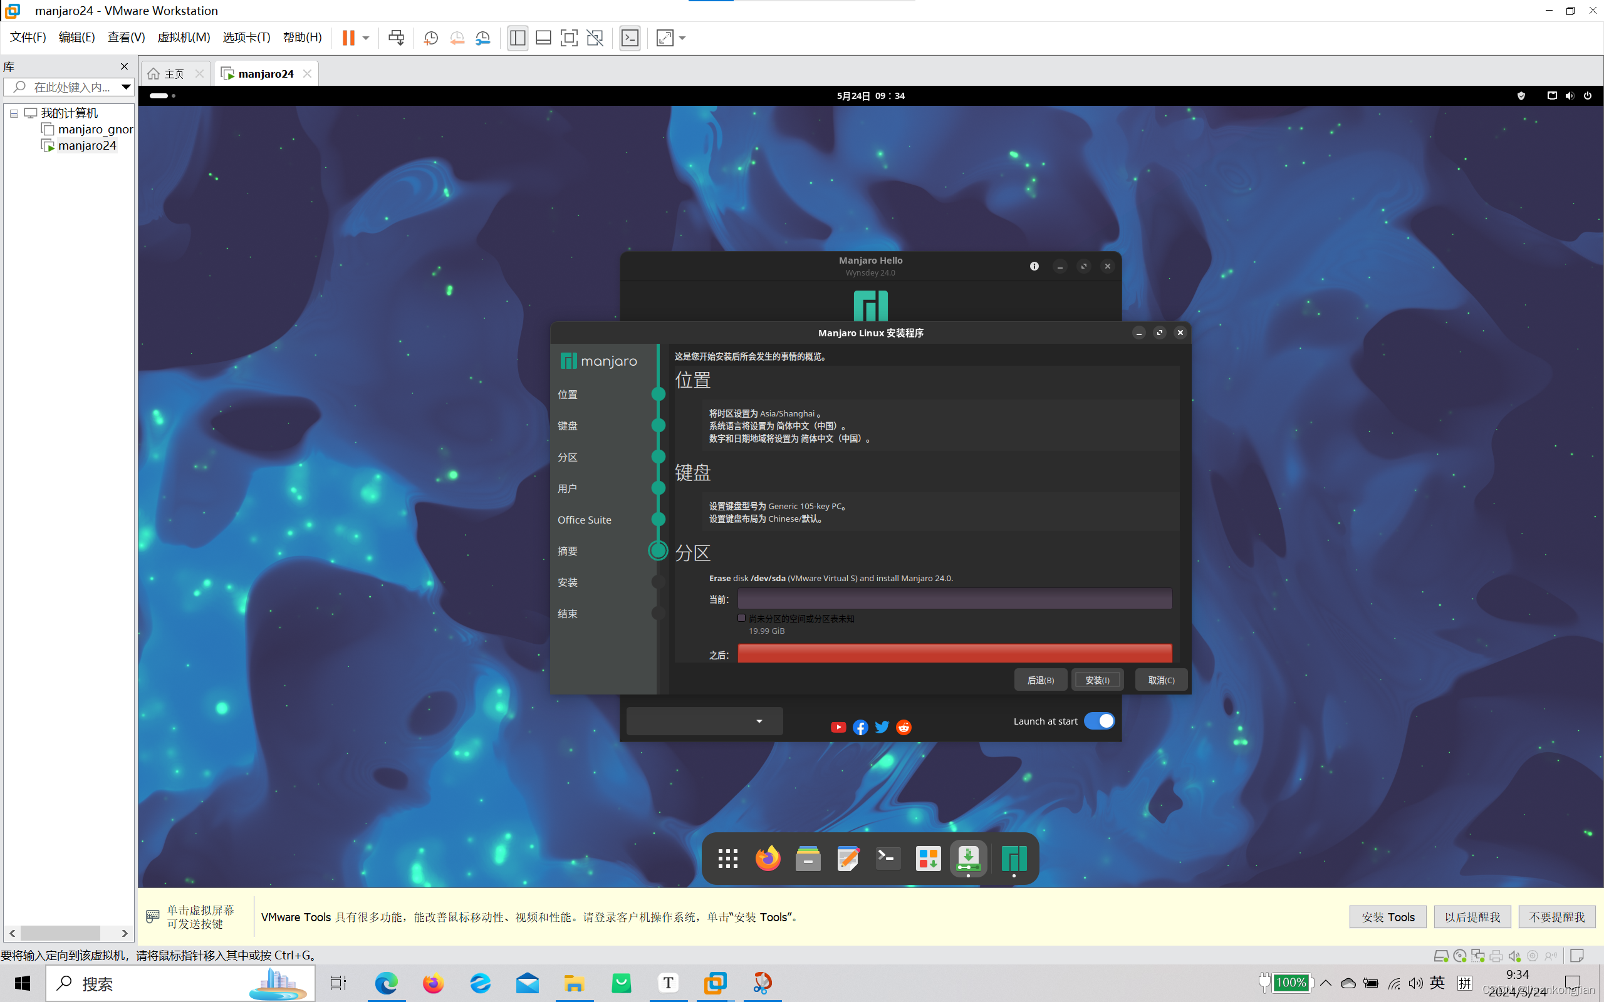Enable Unity mode toolbar icon
Viewport: 1604px width, 1002px height.
coord(595,38)
